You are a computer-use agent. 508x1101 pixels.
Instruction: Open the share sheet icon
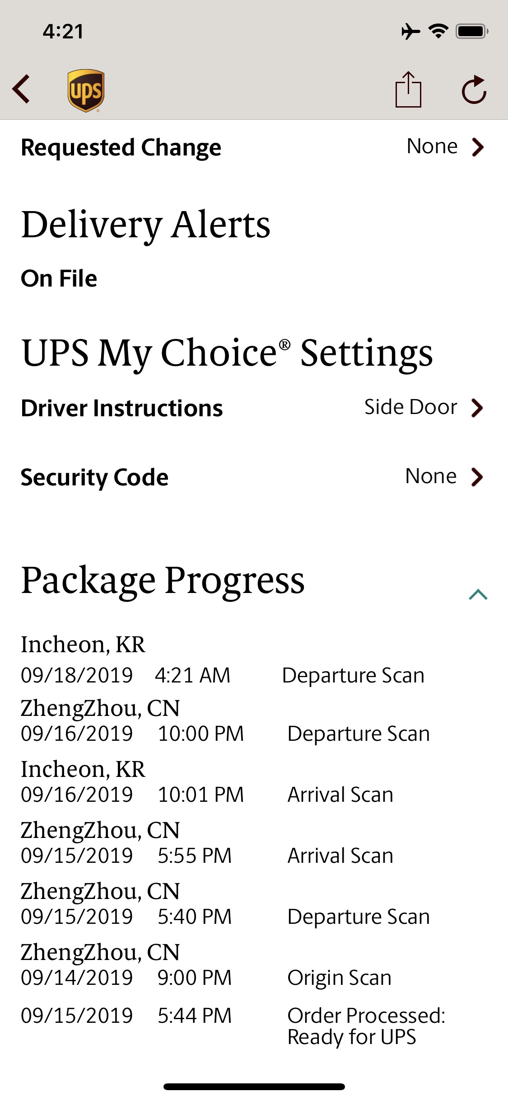(408, 89)
